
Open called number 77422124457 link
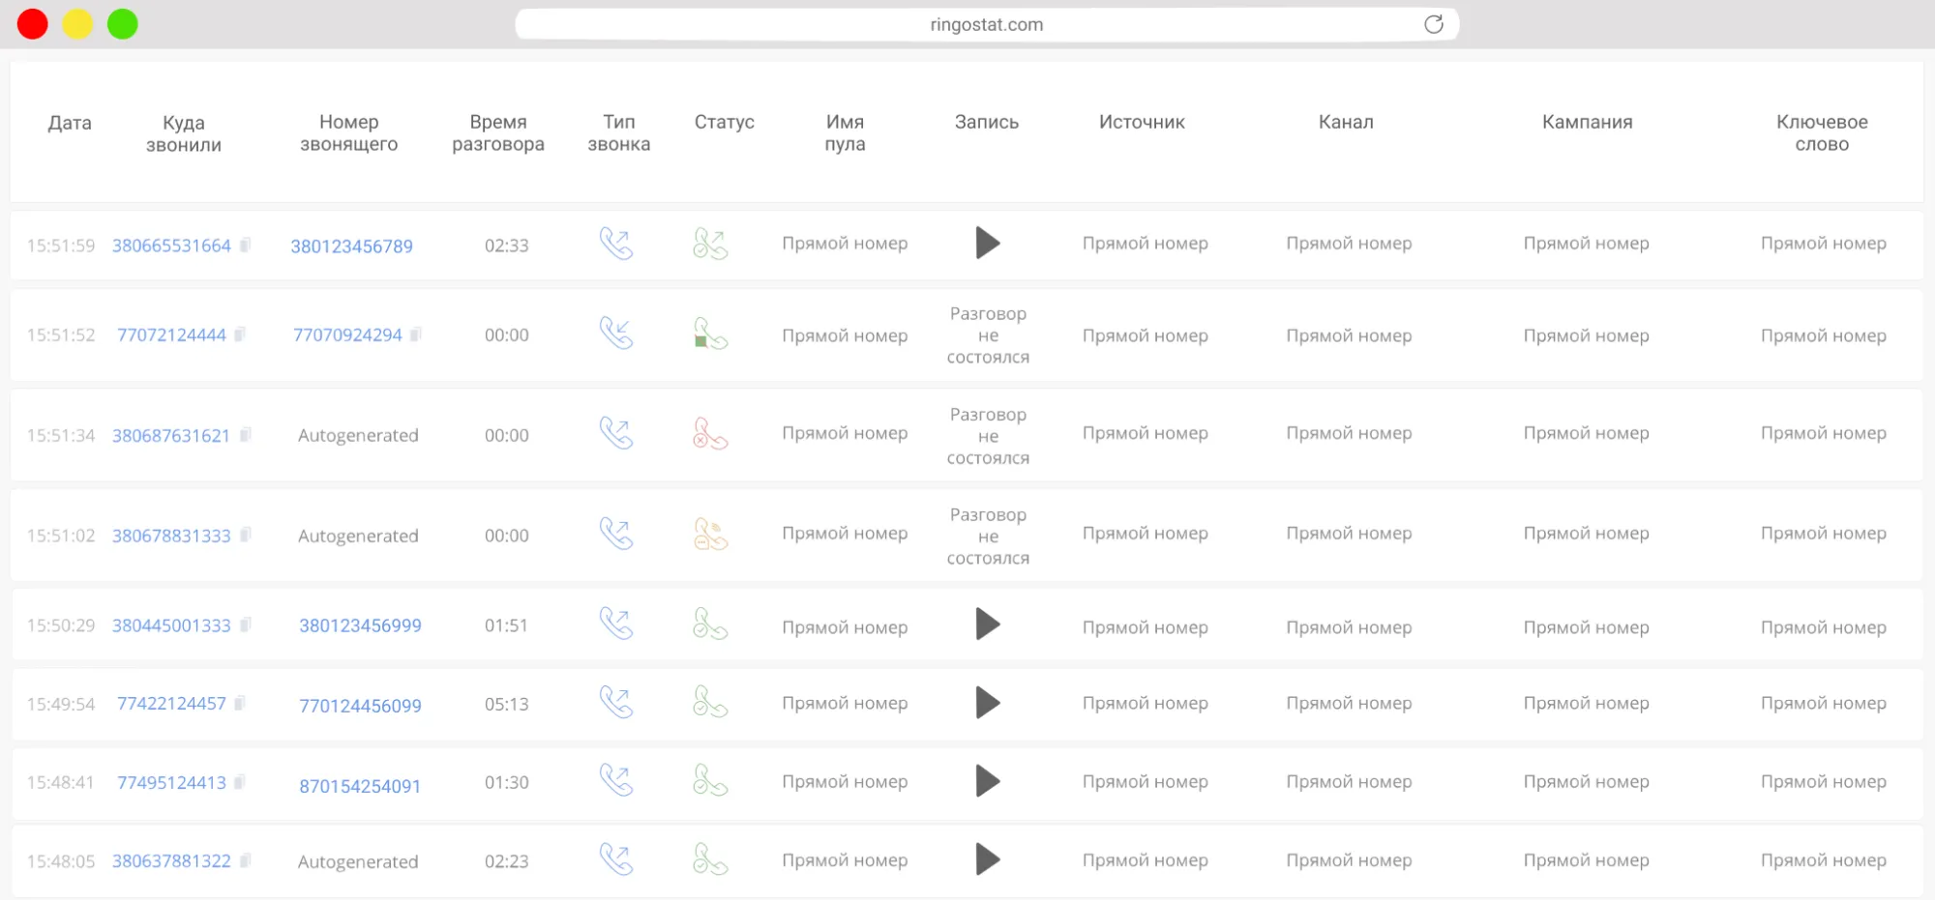click(171, 704)
